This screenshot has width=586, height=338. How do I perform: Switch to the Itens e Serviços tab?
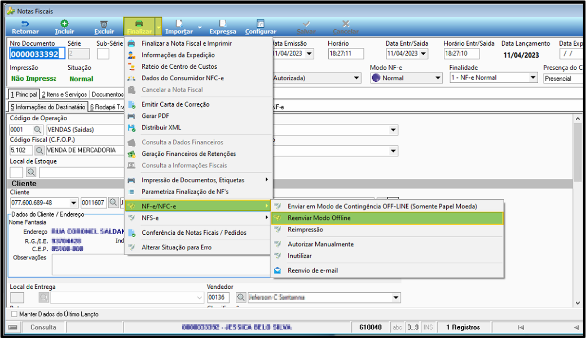[64, 94]
